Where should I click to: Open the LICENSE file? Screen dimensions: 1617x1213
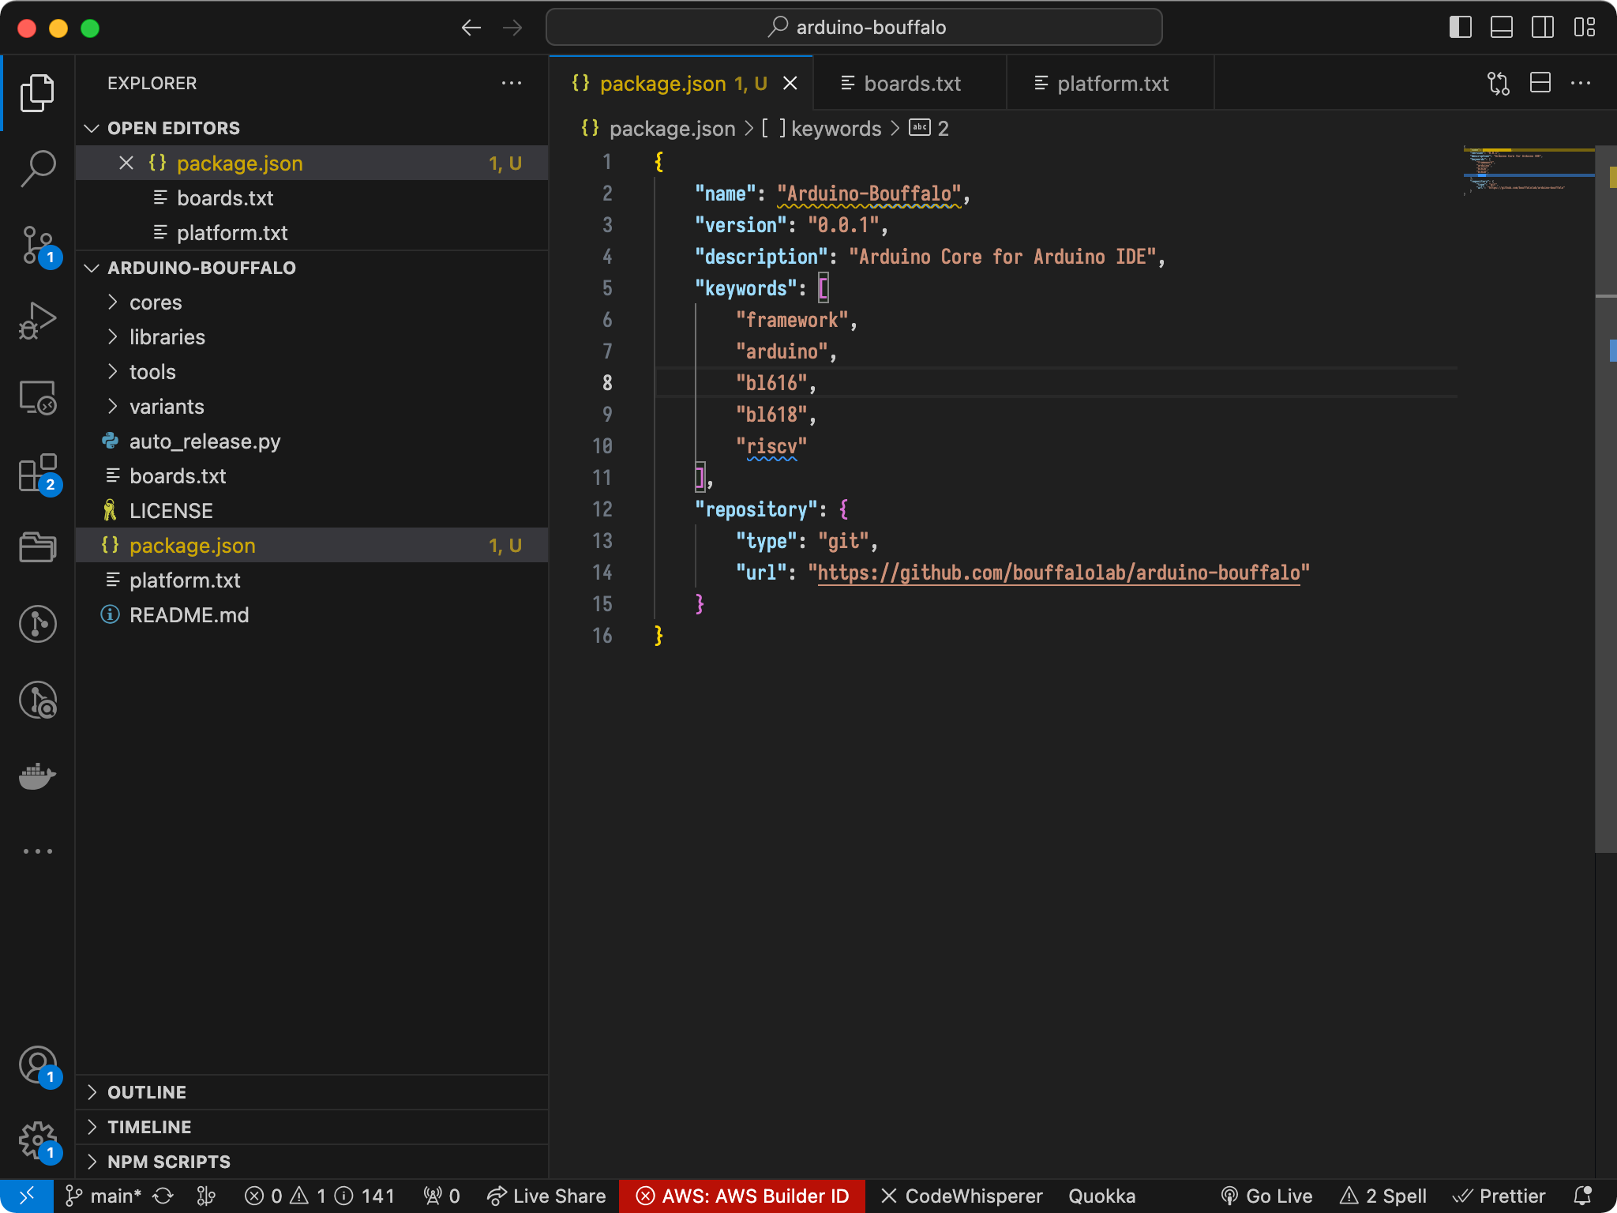312,511
